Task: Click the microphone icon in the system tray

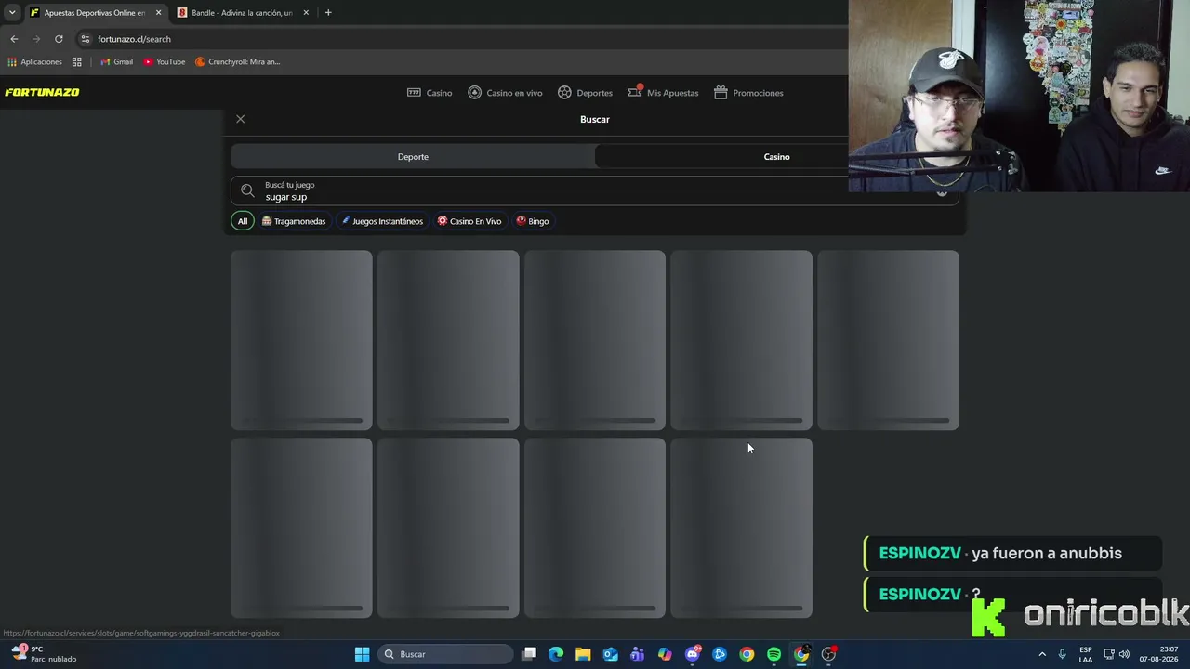Action: click(1062, 654)
